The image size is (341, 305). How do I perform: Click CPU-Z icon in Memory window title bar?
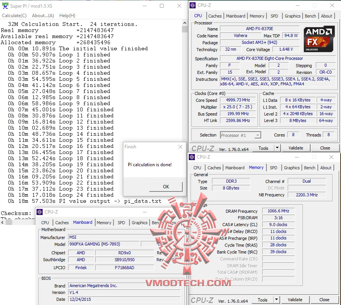(x=192, y=157)
